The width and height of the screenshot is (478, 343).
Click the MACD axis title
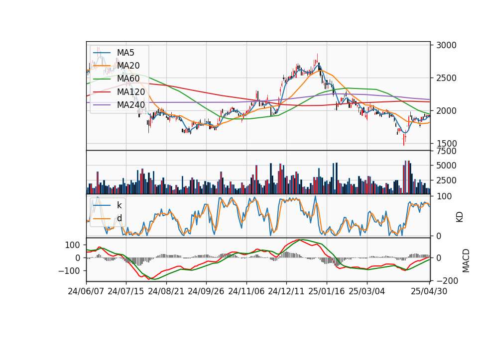pyautogui.click(x=466, y=260)
